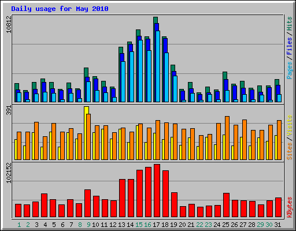Viewport: 296px width, 231px height.
Task: Click green day label 30 on the x-axis
Action: point(269,225)
